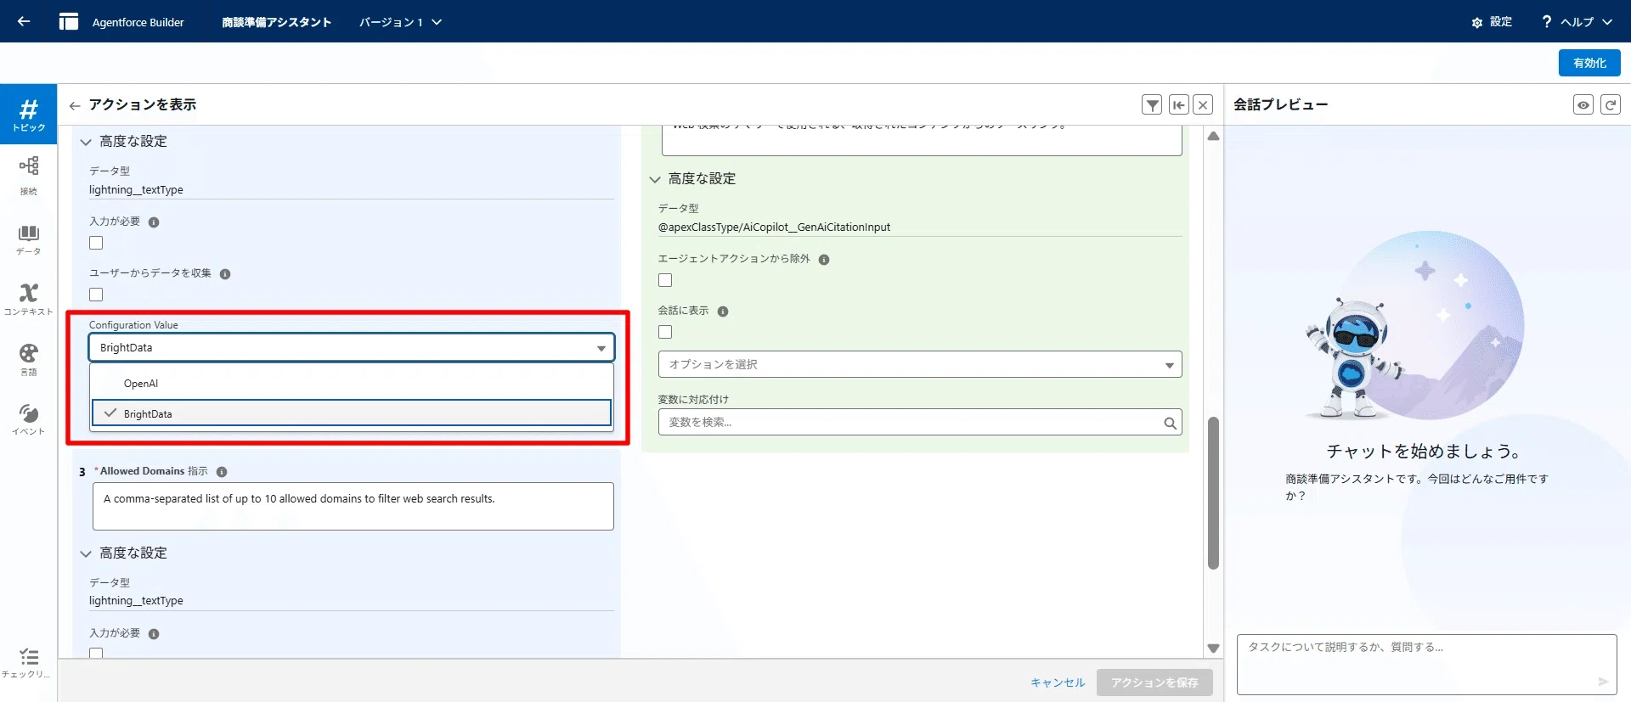The image size is (1631, 702).
Task: Refresh the conversation preview
Action: click(1610, 104)
